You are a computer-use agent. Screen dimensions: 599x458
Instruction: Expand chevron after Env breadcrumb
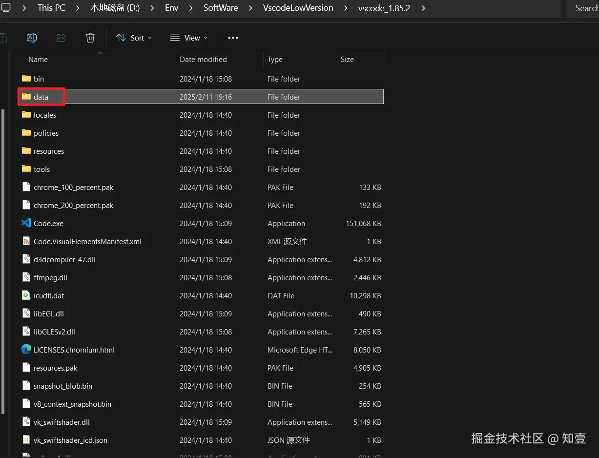(191, 8)
